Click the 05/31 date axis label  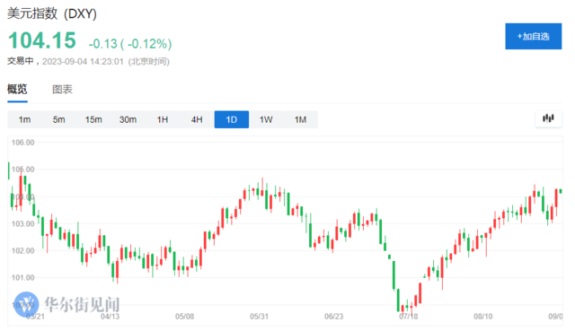[x=260, y=317]
